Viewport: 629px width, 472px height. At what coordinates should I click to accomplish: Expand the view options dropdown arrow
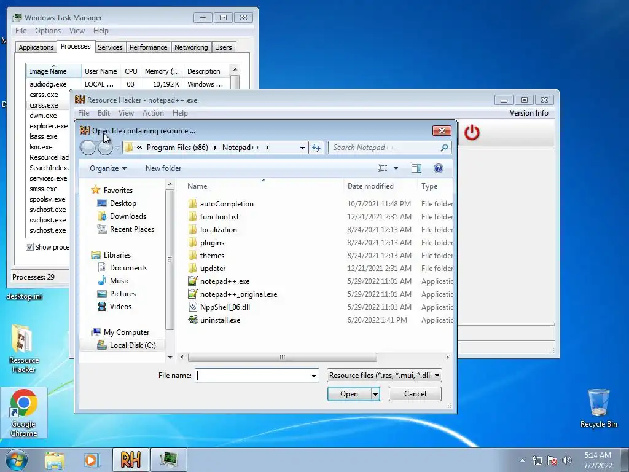point(396,168)
